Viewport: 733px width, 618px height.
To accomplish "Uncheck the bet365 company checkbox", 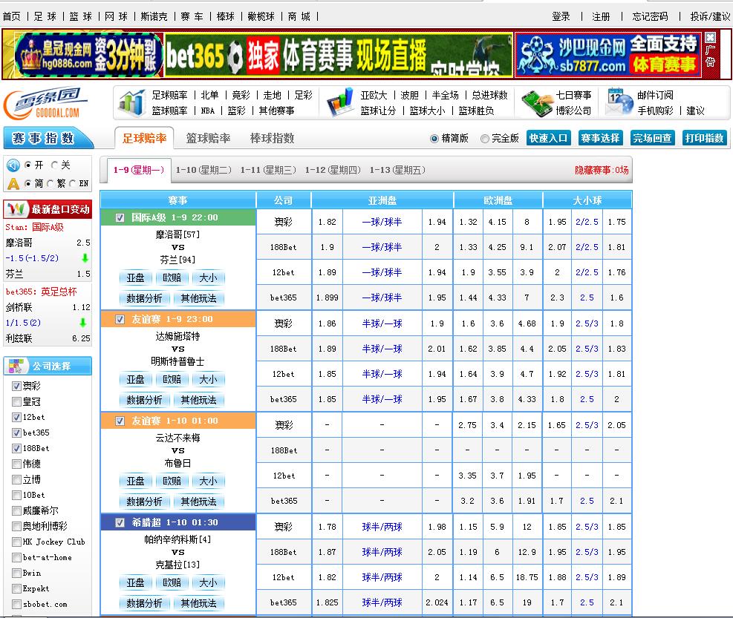I will coord(16,433).
